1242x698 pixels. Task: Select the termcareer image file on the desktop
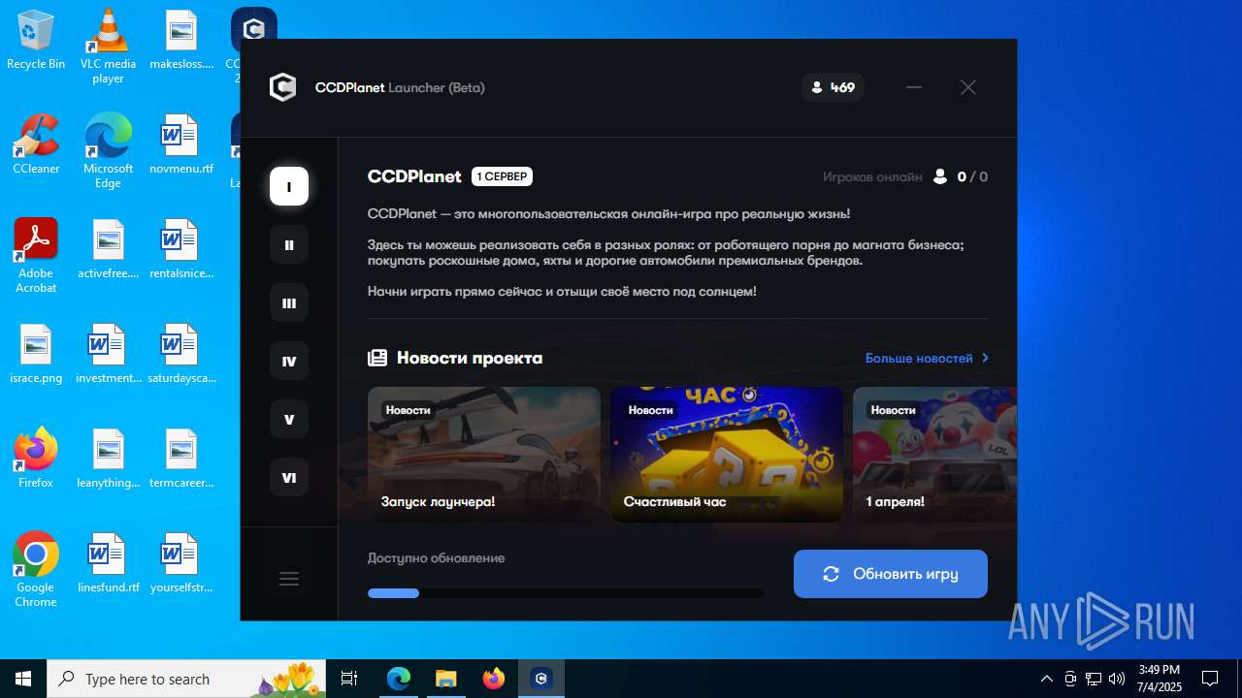click(181, 459)
